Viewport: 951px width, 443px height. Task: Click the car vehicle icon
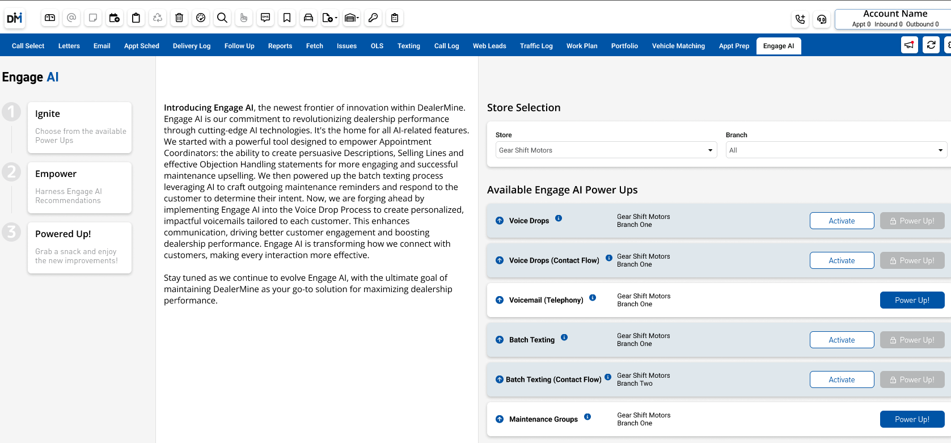[x=308, y=18]
